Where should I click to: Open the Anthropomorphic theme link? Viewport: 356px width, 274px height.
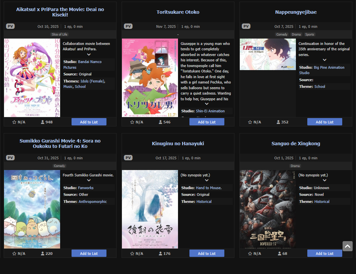click(x=93, y=202)
